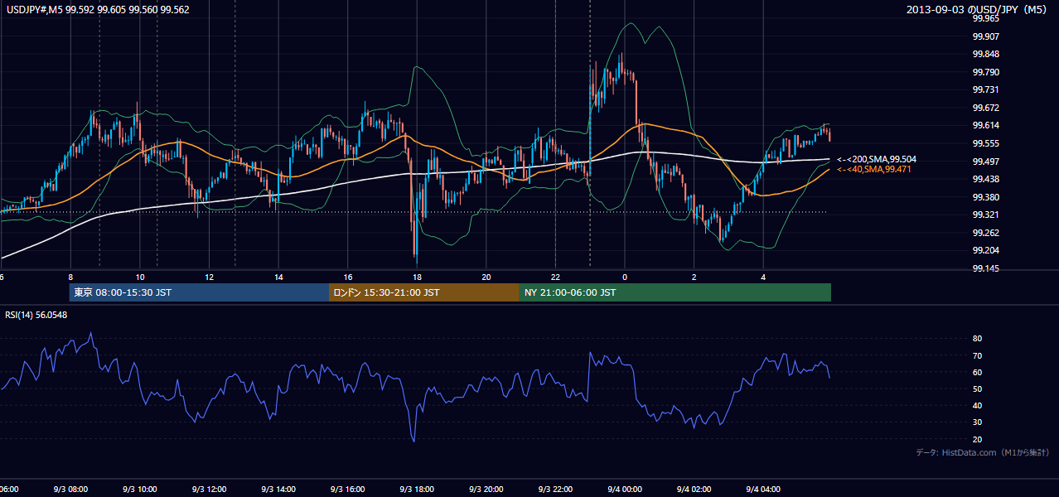This screenshot has height=497, width=1059.
Task: Click RSI scale value 20
Action: click(977, 439)
